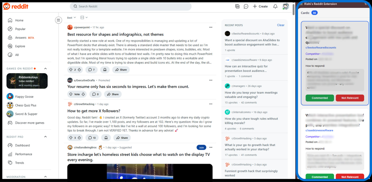Collapse the Moderation section

point(45,177)
